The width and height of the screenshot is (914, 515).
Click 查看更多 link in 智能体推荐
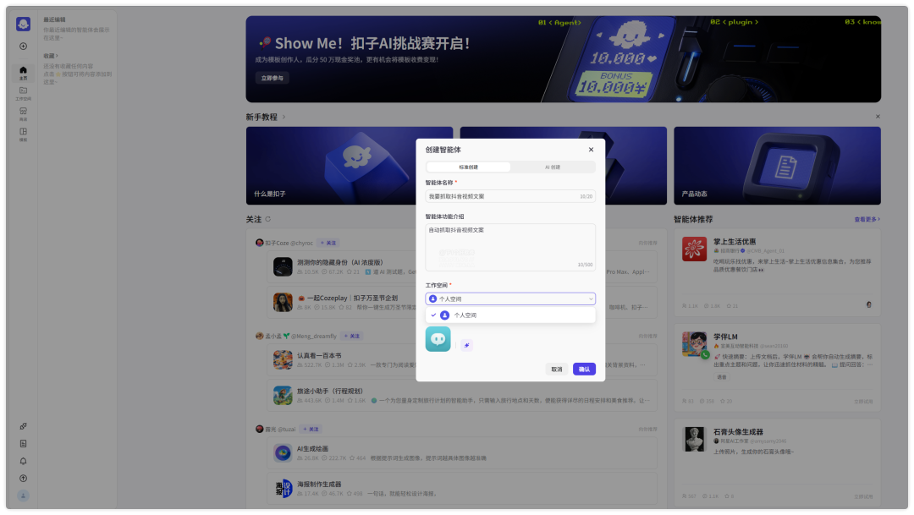pos(867,220)
